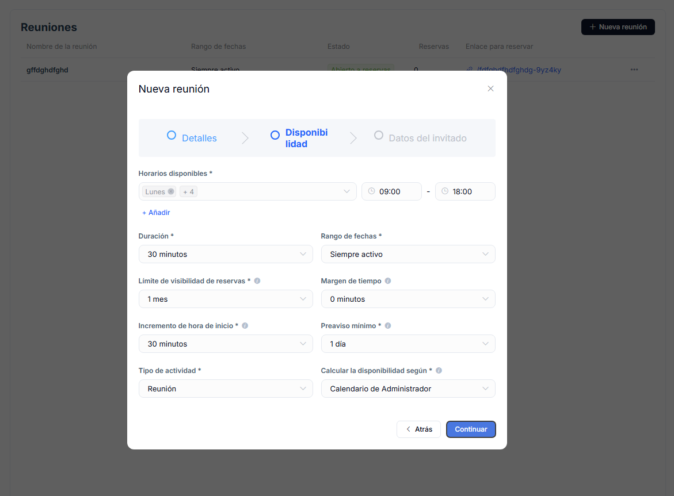Click the 09:00 start time field
Screen dimensions: 674x496
pos(391,191)
